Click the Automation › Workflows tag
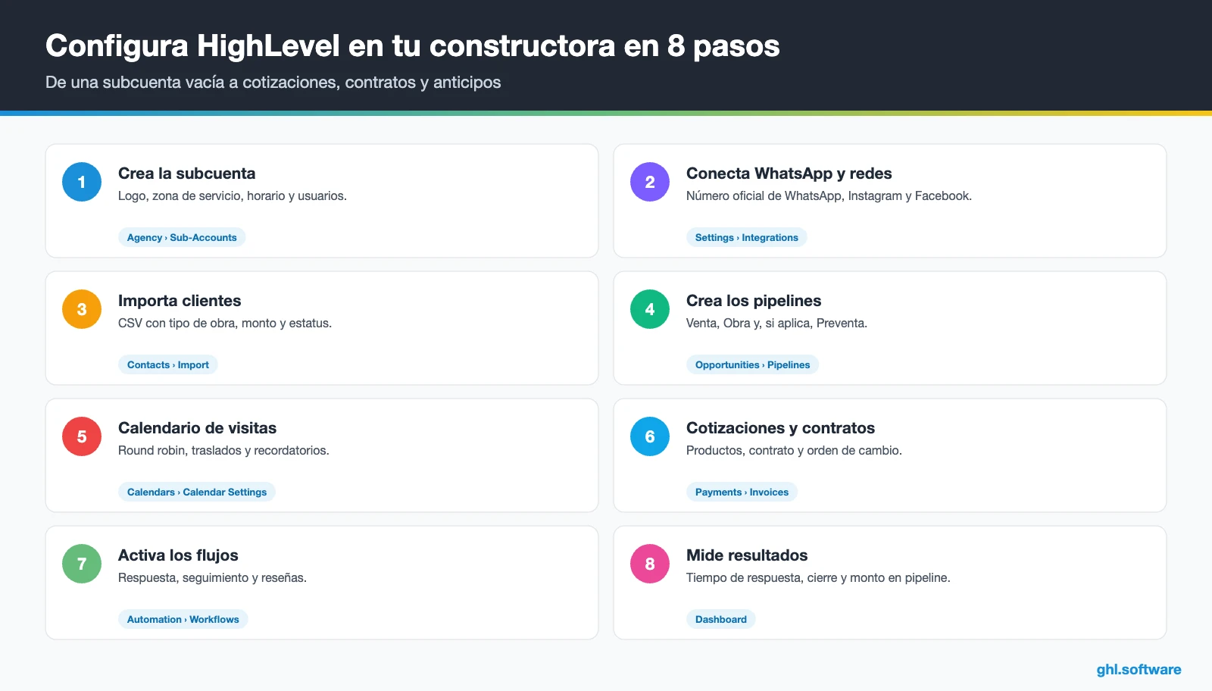Viewport: 1212px width, 691px height. pos(183,619)
